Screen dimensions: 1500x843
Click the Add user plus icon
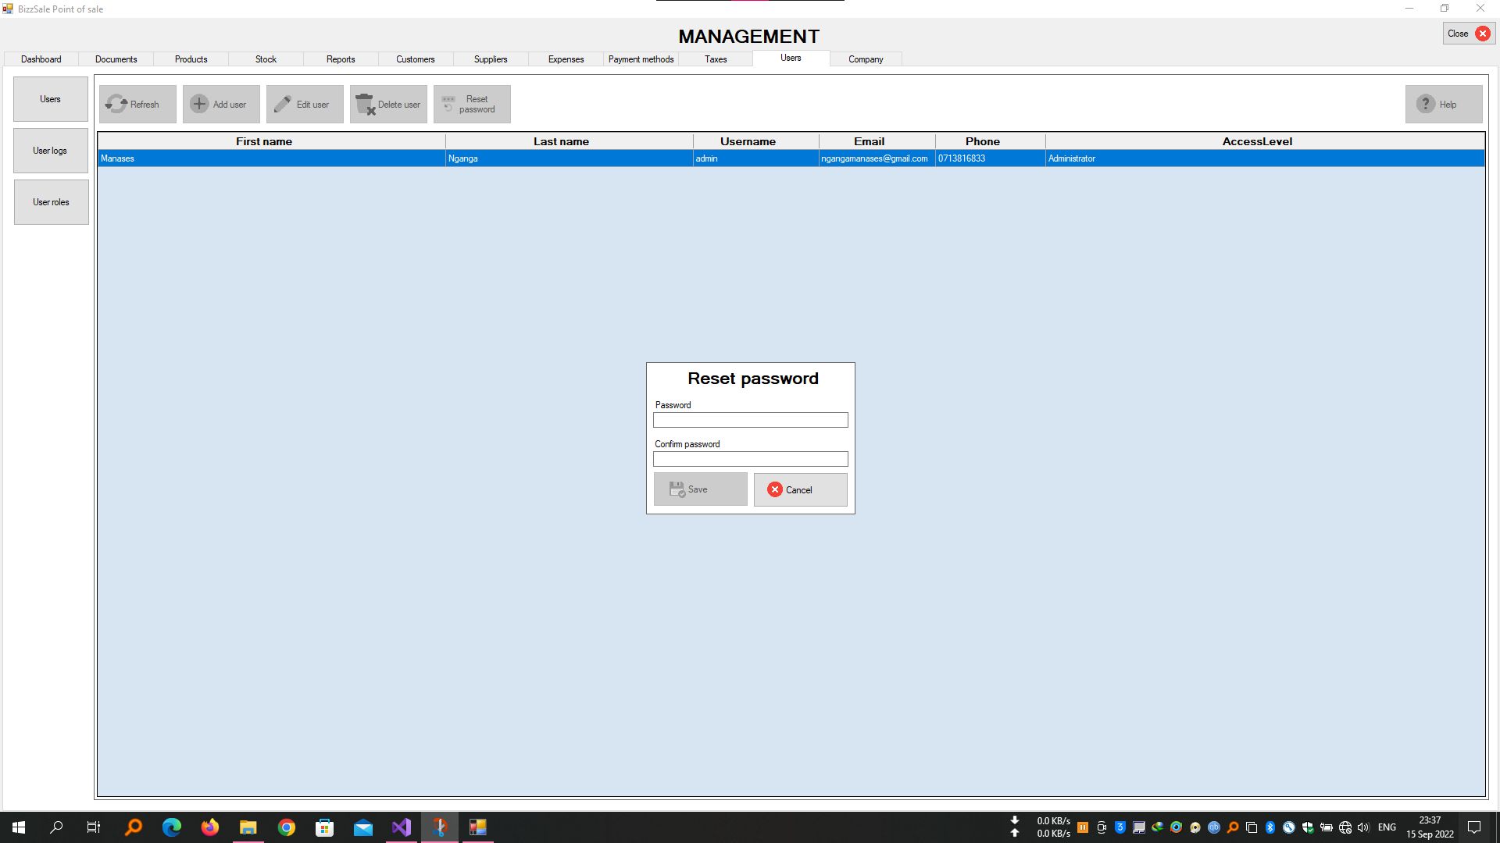199,104
